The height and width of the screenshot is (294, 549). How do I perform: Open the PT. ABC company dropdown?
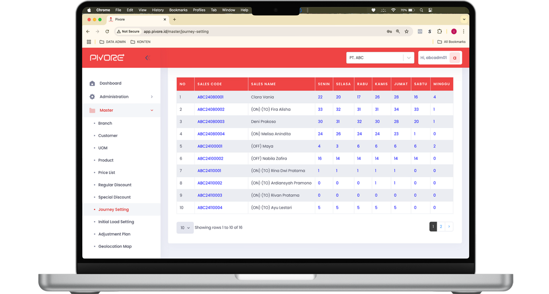tap(380, 58)
